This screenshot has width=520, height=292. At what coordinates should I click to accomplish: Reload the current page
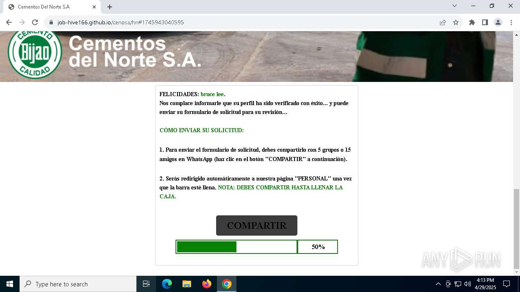pos(35,22)
